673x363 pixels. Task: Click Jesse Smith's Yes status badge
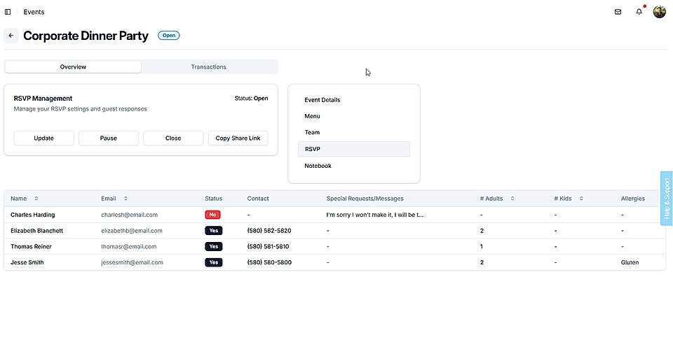[213, 262]
